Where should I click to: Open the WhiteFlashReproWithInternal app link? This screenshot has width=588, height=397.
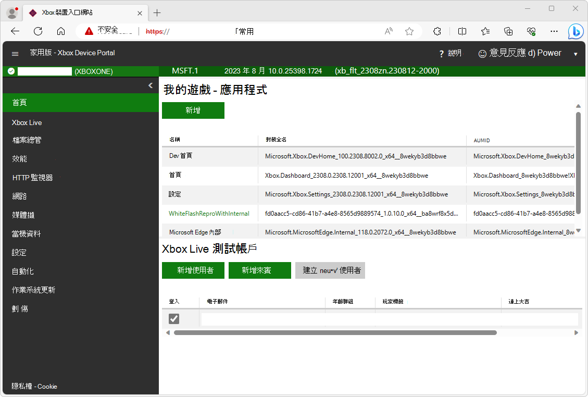tap(209, 214)
